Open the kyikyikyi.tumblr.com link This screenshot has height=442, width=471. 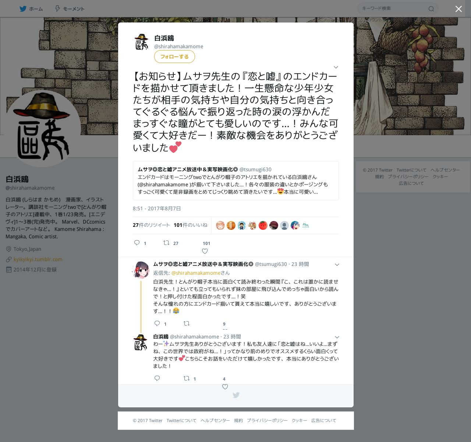[38, 259]
